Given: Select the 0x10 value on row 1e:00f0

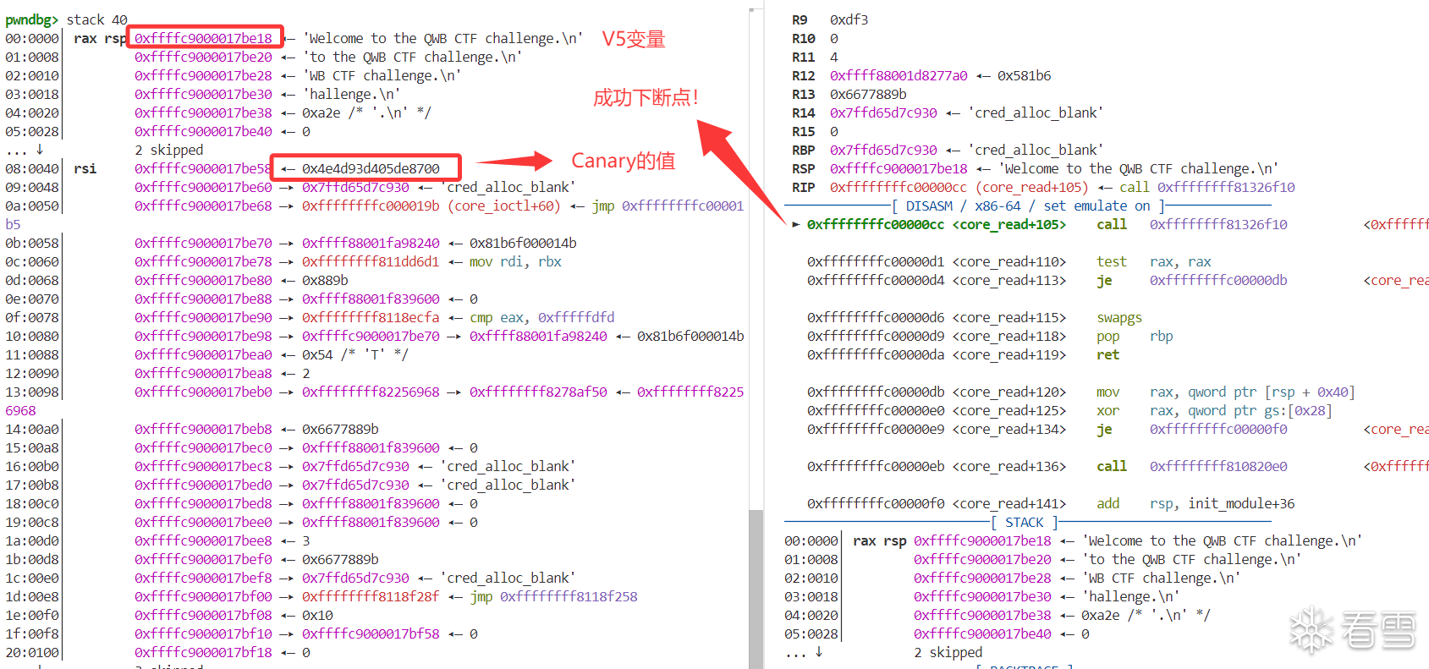Looking at the screenshot, I should pos(317,615).
